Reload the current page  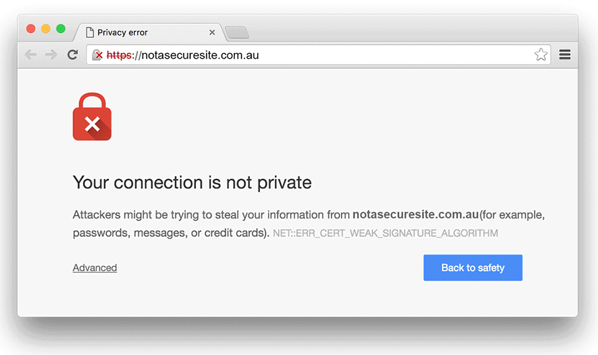(72, 54)
